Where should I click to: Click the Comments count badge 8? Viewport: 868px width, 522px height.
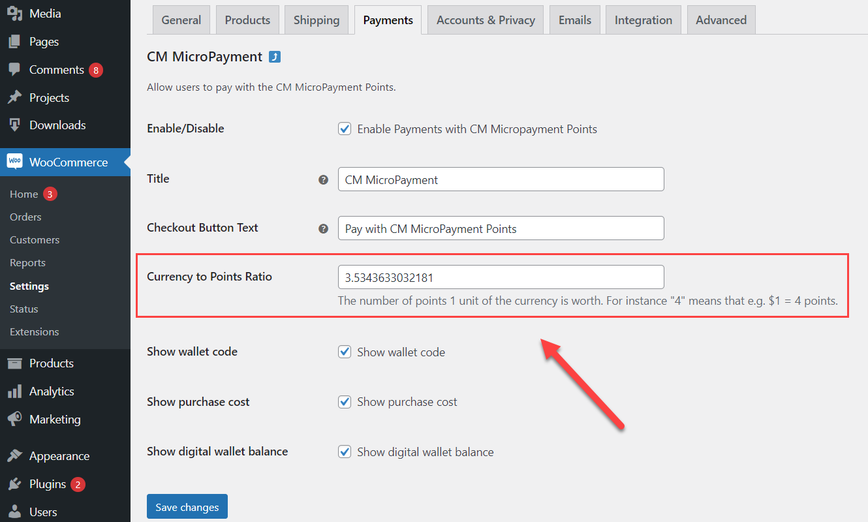pyautogui.click(x=96, y=70)
